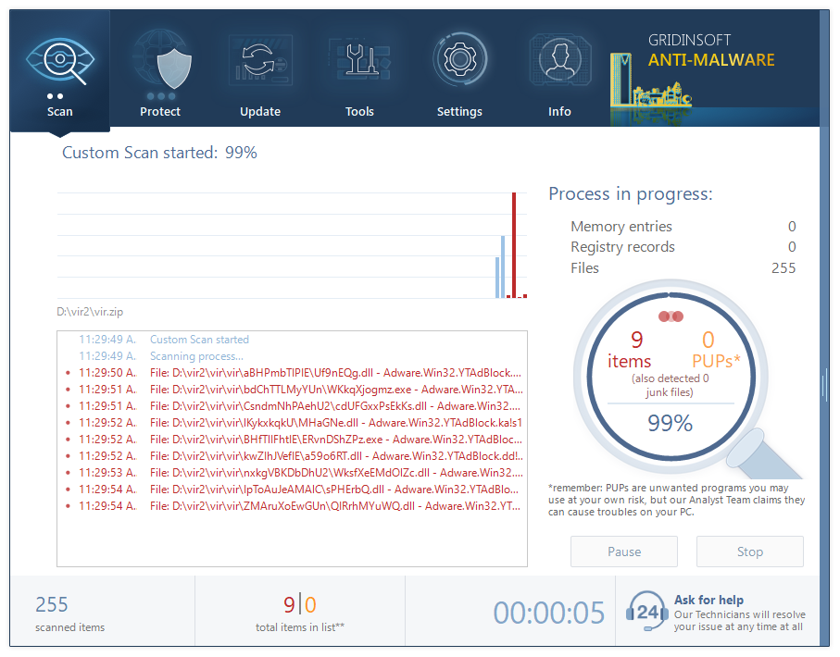
Task: Select the WKkqXjogmz.exe detection log entry
Action: [337, 390]
